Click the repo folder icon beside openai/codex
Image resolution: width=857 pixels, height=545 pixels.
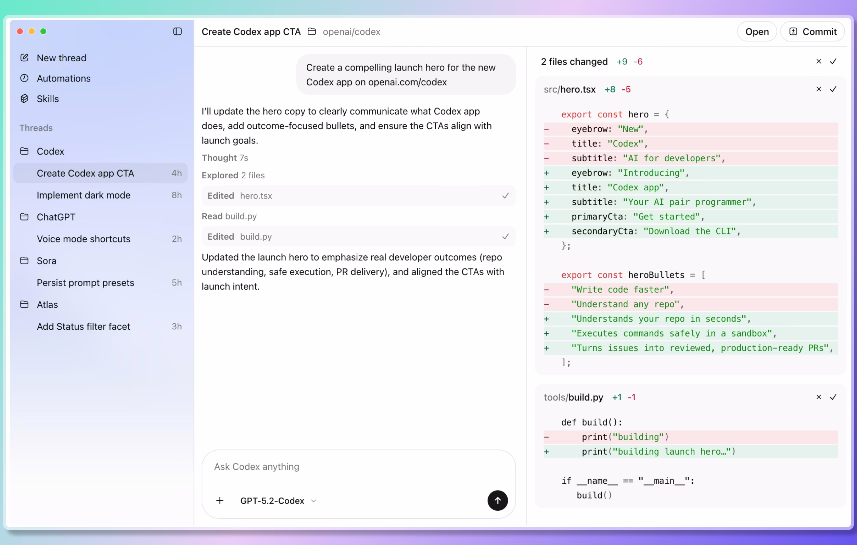tap(311, 31)
